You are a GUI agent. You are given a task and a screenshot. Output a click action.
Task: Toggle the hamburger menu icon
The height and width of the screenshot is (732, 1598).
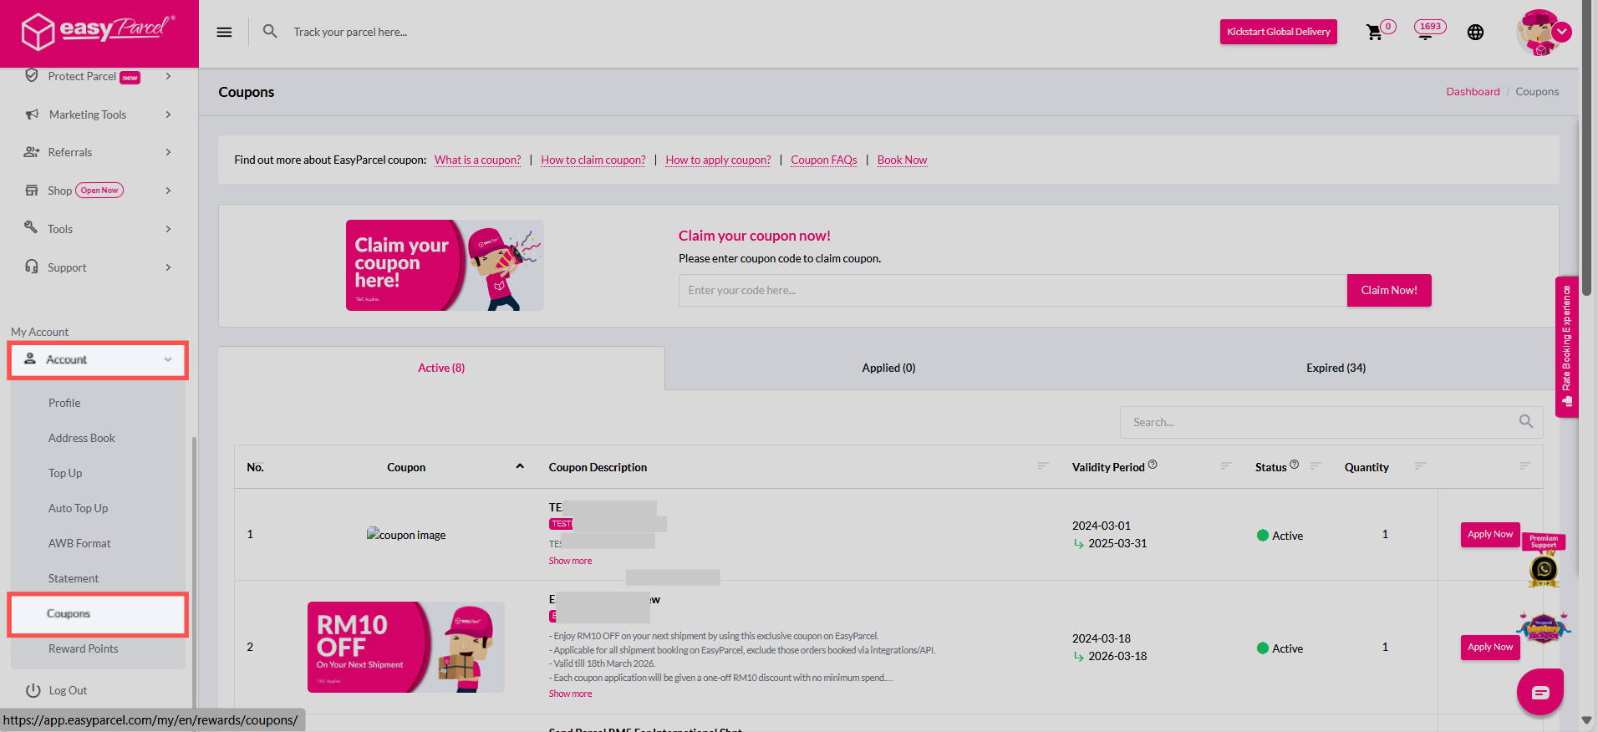coord(224,32)
